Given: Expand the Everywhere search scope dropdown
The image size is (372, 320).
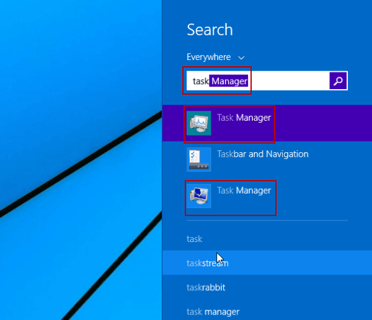Looking at the screenshot, I should click(215, 57).
